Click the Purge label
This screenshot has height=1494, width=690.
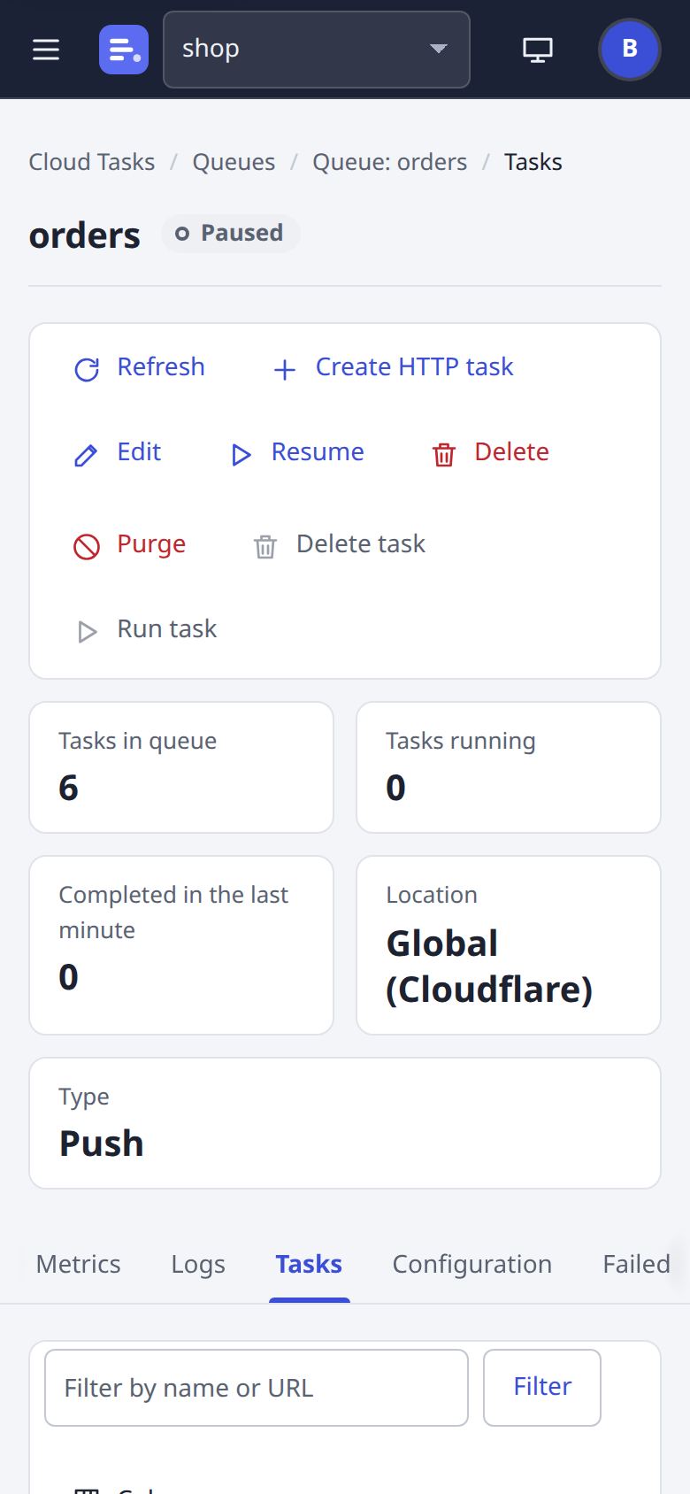[151, 543]
